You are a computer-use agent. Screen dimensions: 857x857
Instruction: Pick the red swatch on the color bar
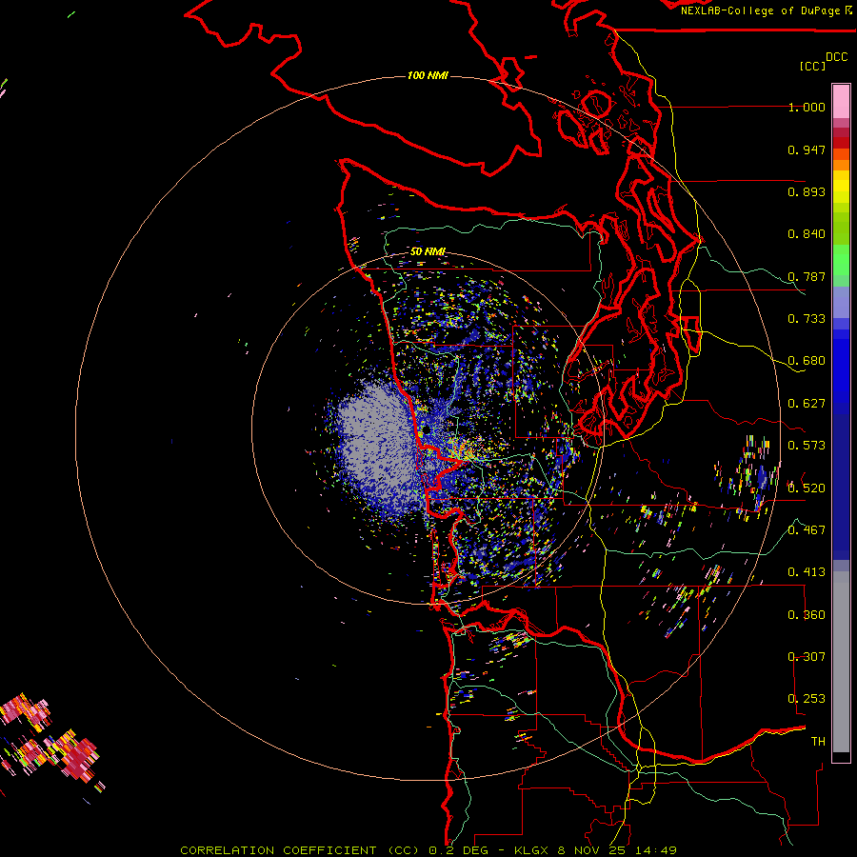841,143
